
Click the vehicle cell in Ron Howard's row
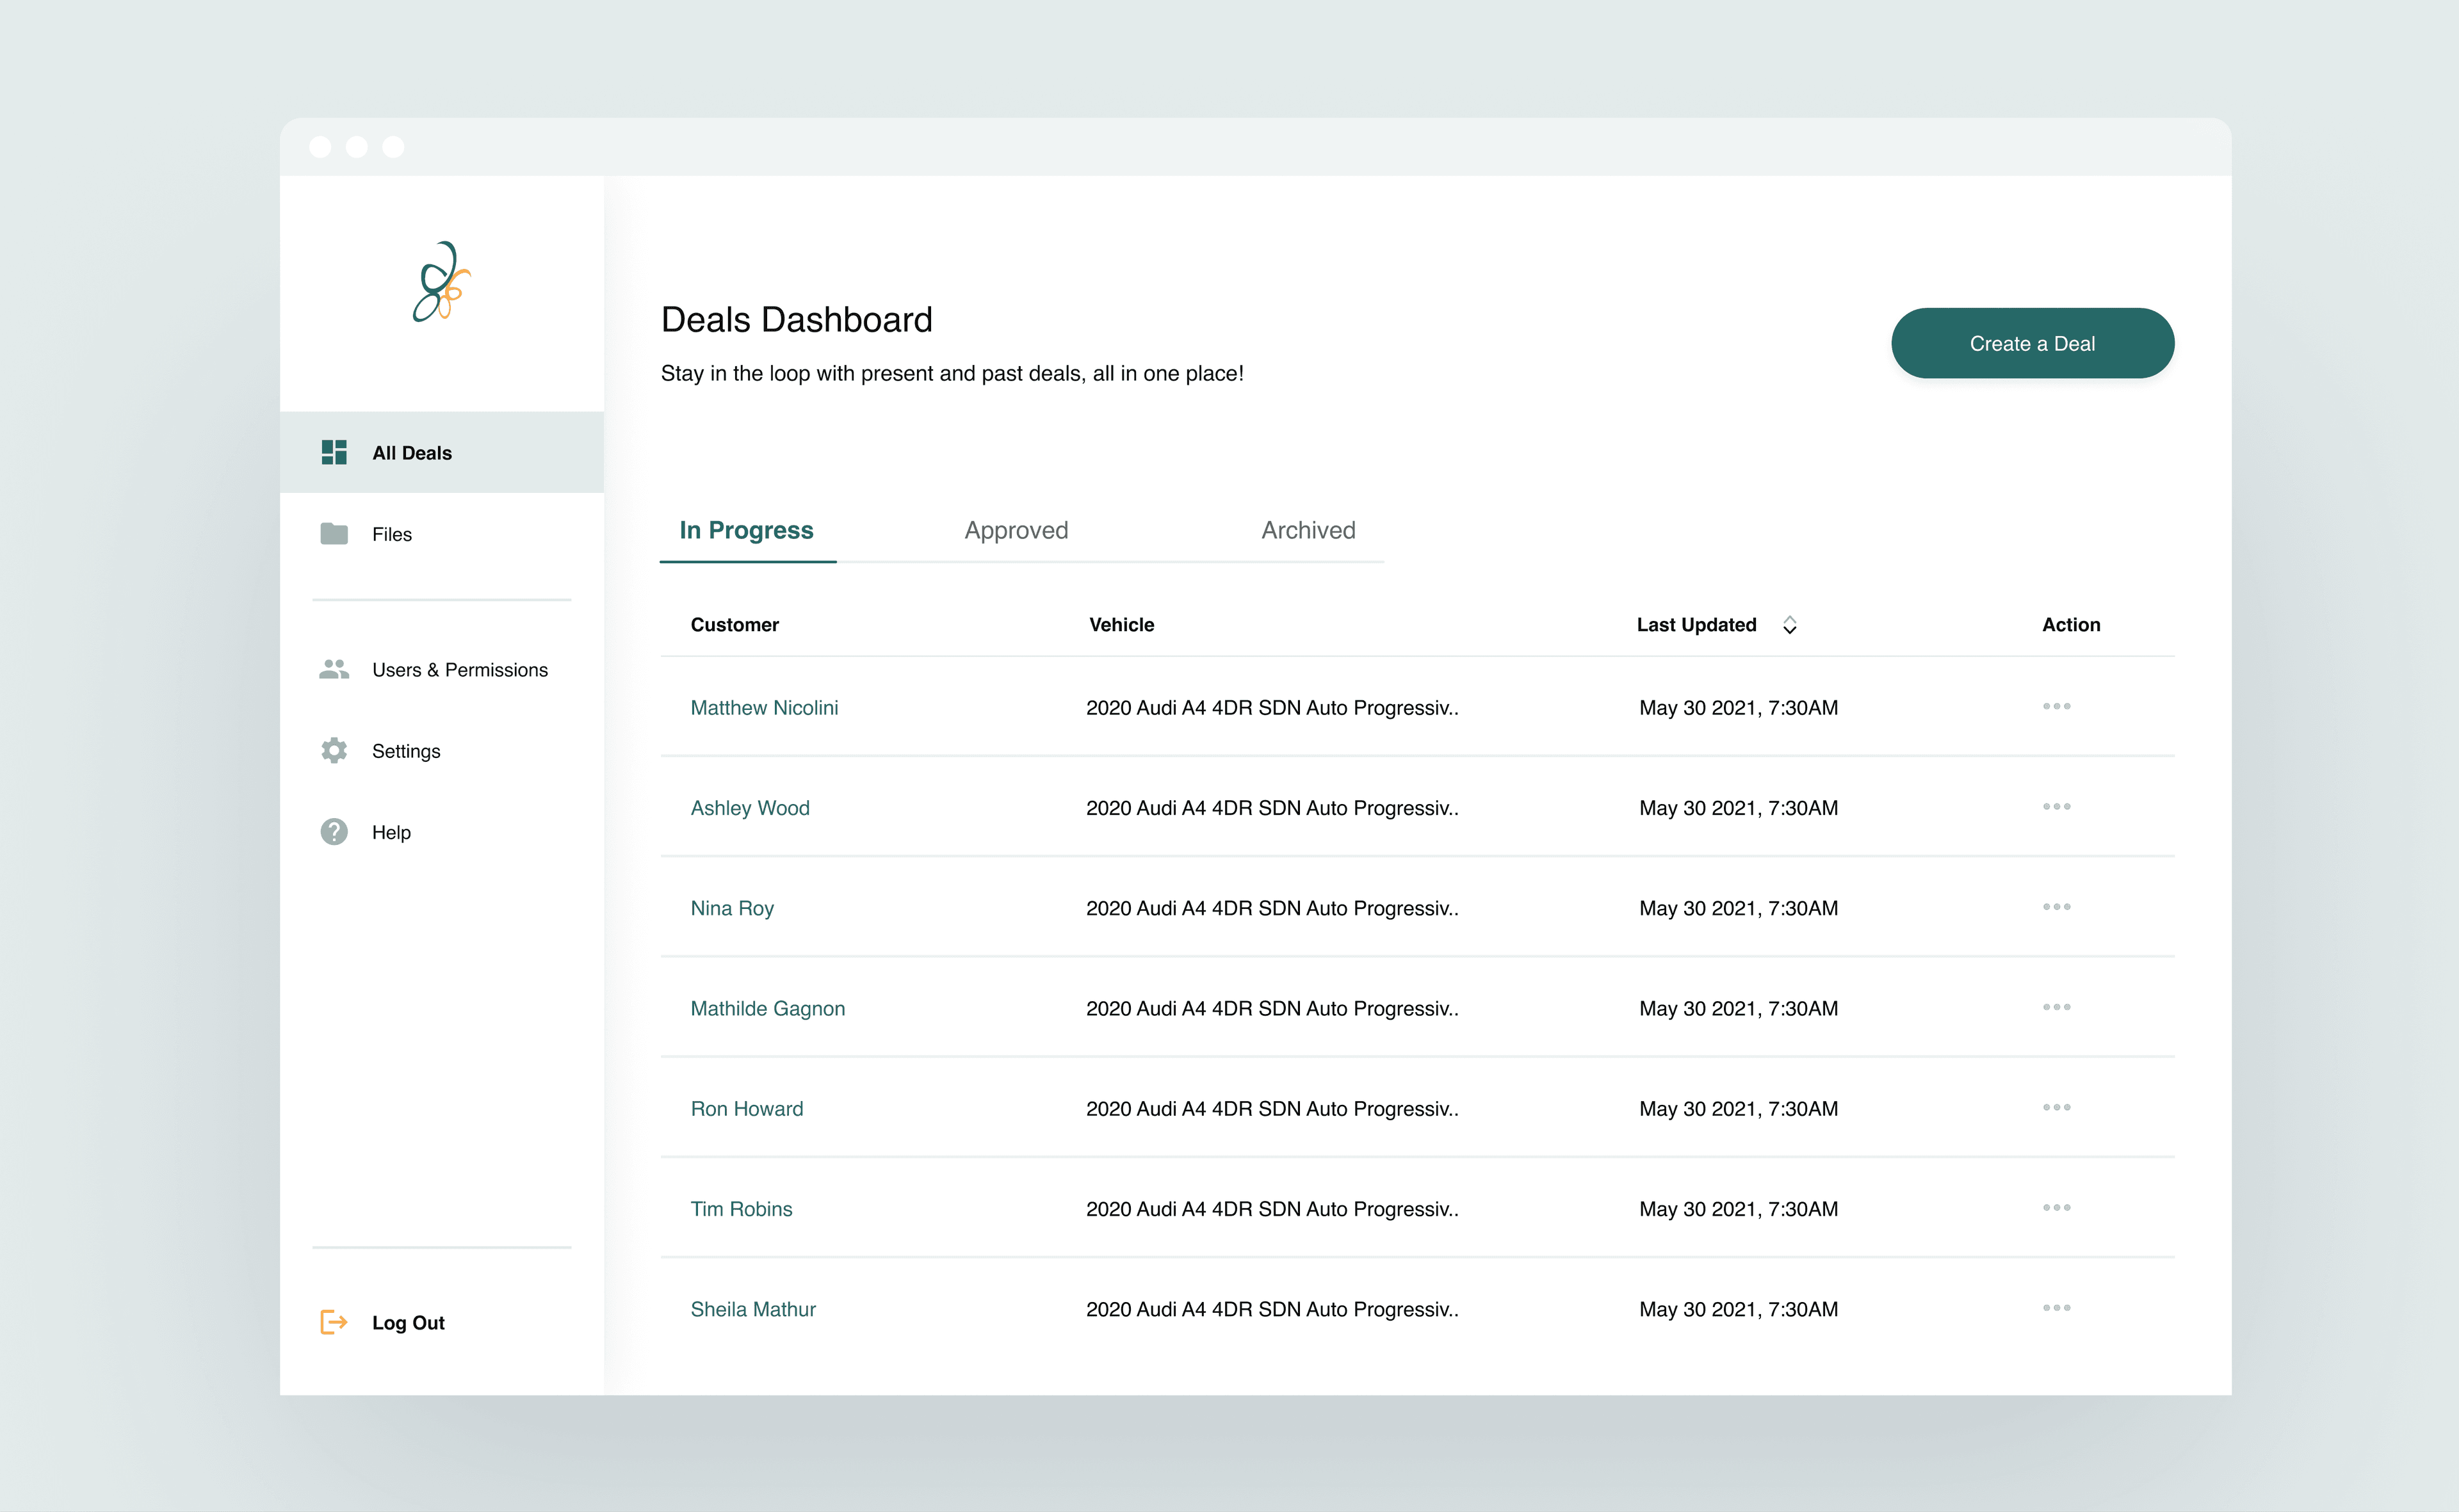click(1272, 1108)
